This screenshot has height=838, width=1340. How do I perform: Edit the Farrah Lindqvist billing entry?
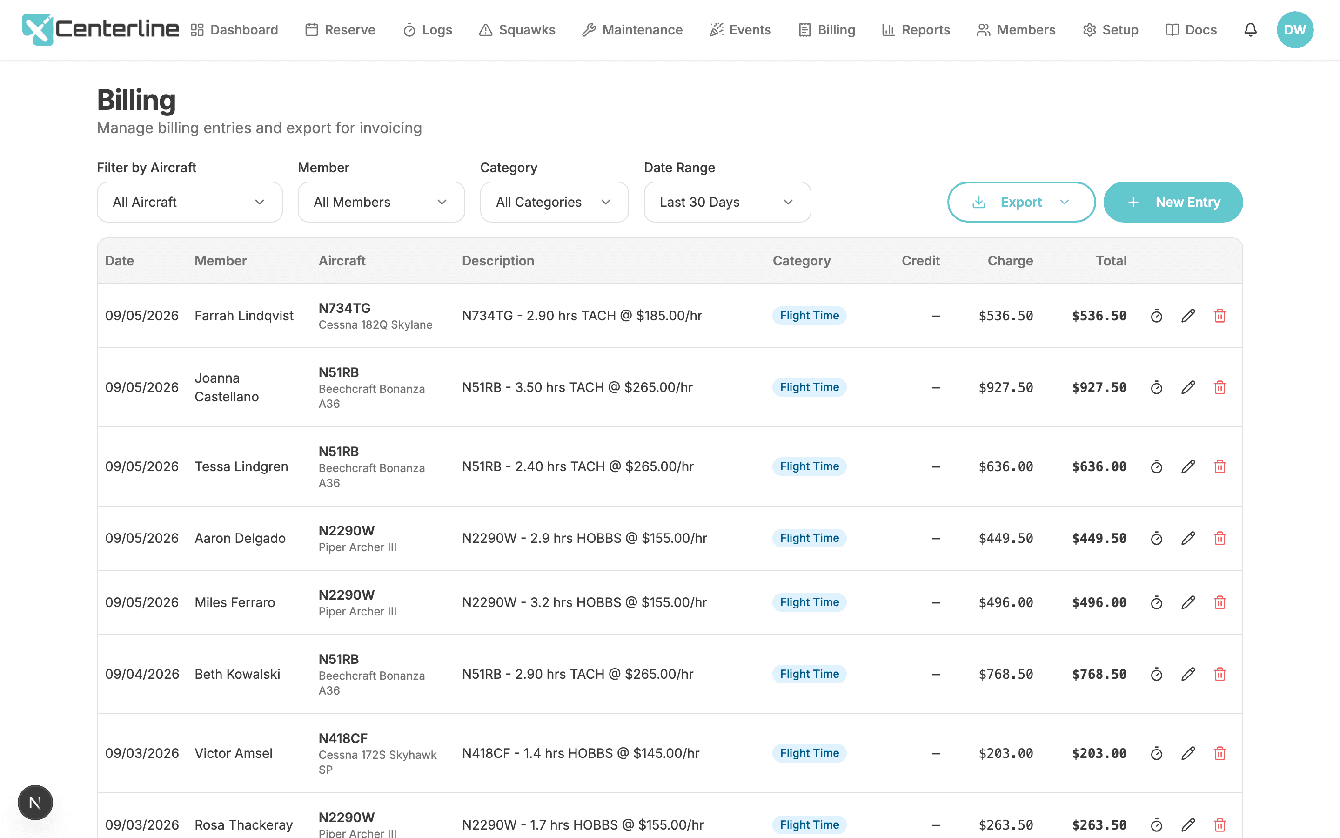click(x=1188, y=316)
